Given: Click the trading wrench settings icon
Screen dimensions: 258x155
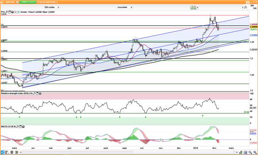Looking at the screenshot, I should click(x=245, y=7).
